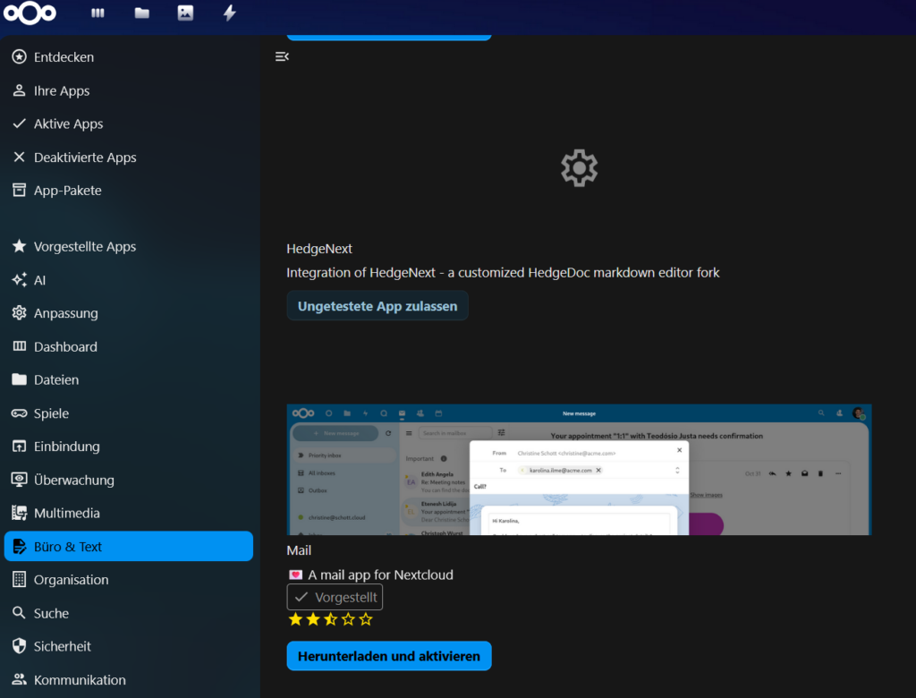Collapse the apps navigation sidebar
Screen dimensions: 916x698
click(282, 55)
